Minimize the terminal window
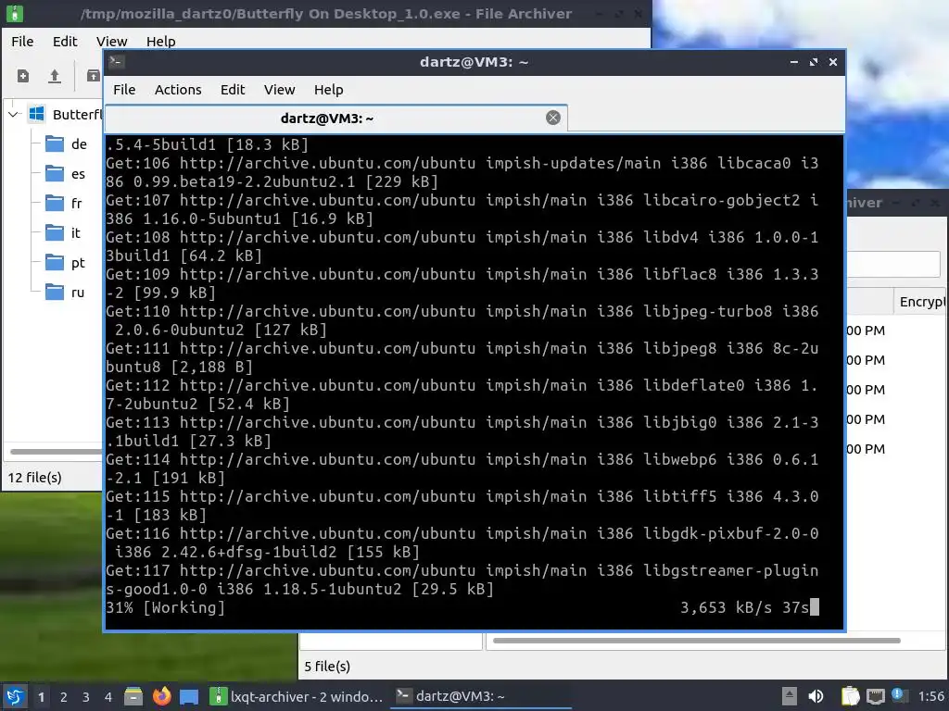Screen dimensions: 949x711 click(x=794, y=62)
